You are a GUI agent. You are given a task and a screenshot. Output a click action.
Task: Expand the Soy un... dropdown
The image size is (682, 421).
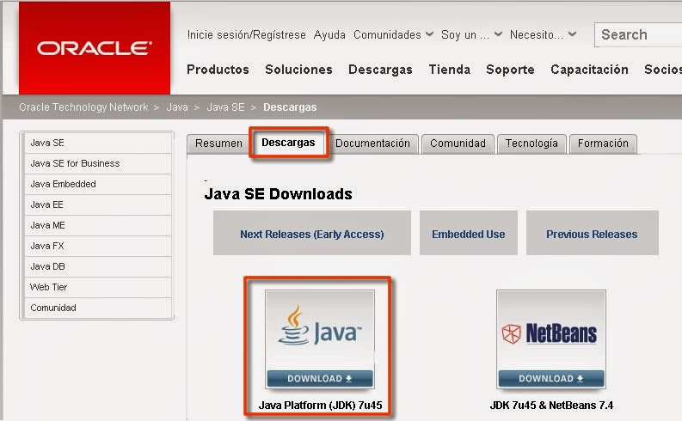pos(471,34)
